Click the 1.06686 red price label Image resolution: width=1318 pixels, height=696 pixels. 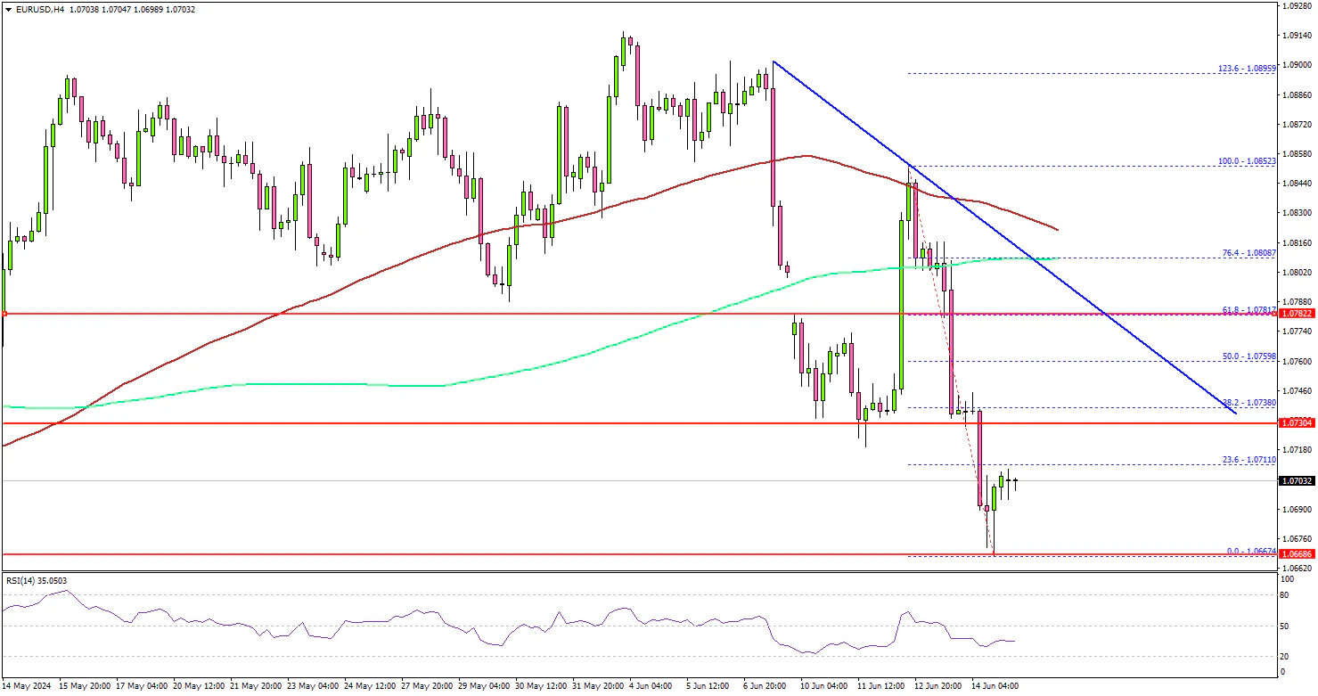(x=1297, y=554)
